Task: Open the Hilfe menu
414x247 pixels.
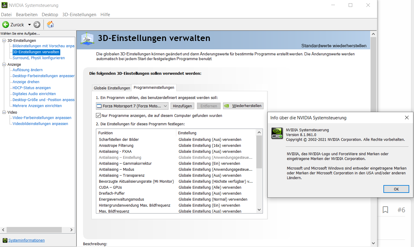Action: click(x=105, y=14)
